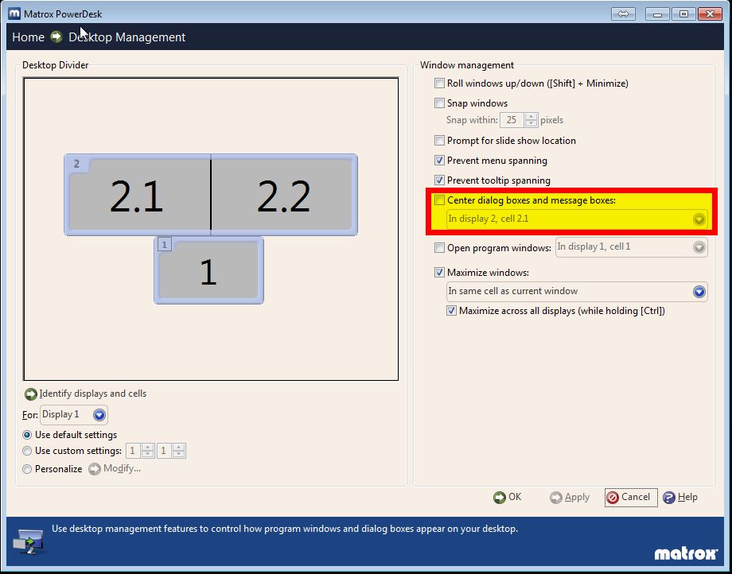Click the desktop monitor icon in the footer
The width and height of the screenshot is (732, 574).
click(29, 542)
